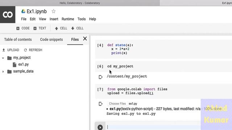Switch to the Hello, Colaboratory browser tab
Viewport: 232px width, 130px height.
pyautogui.click(x=80, y=3)
